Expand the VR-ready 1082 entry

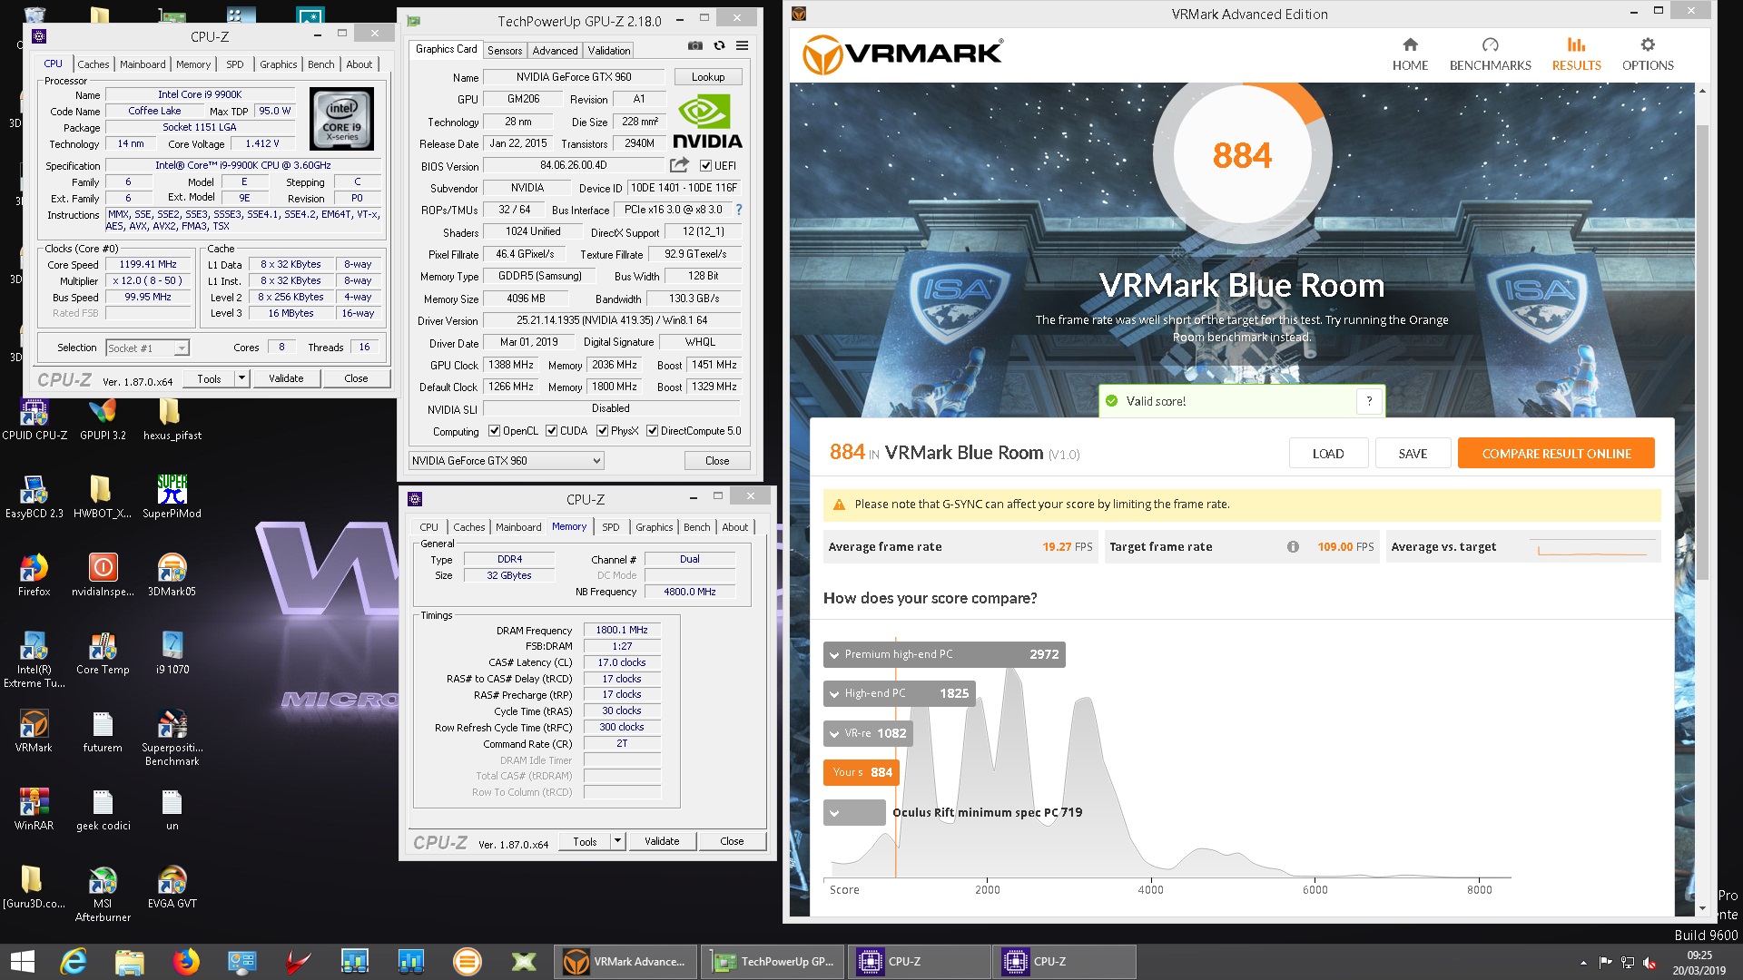834,733
